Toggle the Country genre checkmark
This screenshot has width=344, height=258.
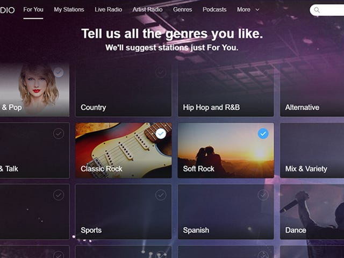coord(161,72)
